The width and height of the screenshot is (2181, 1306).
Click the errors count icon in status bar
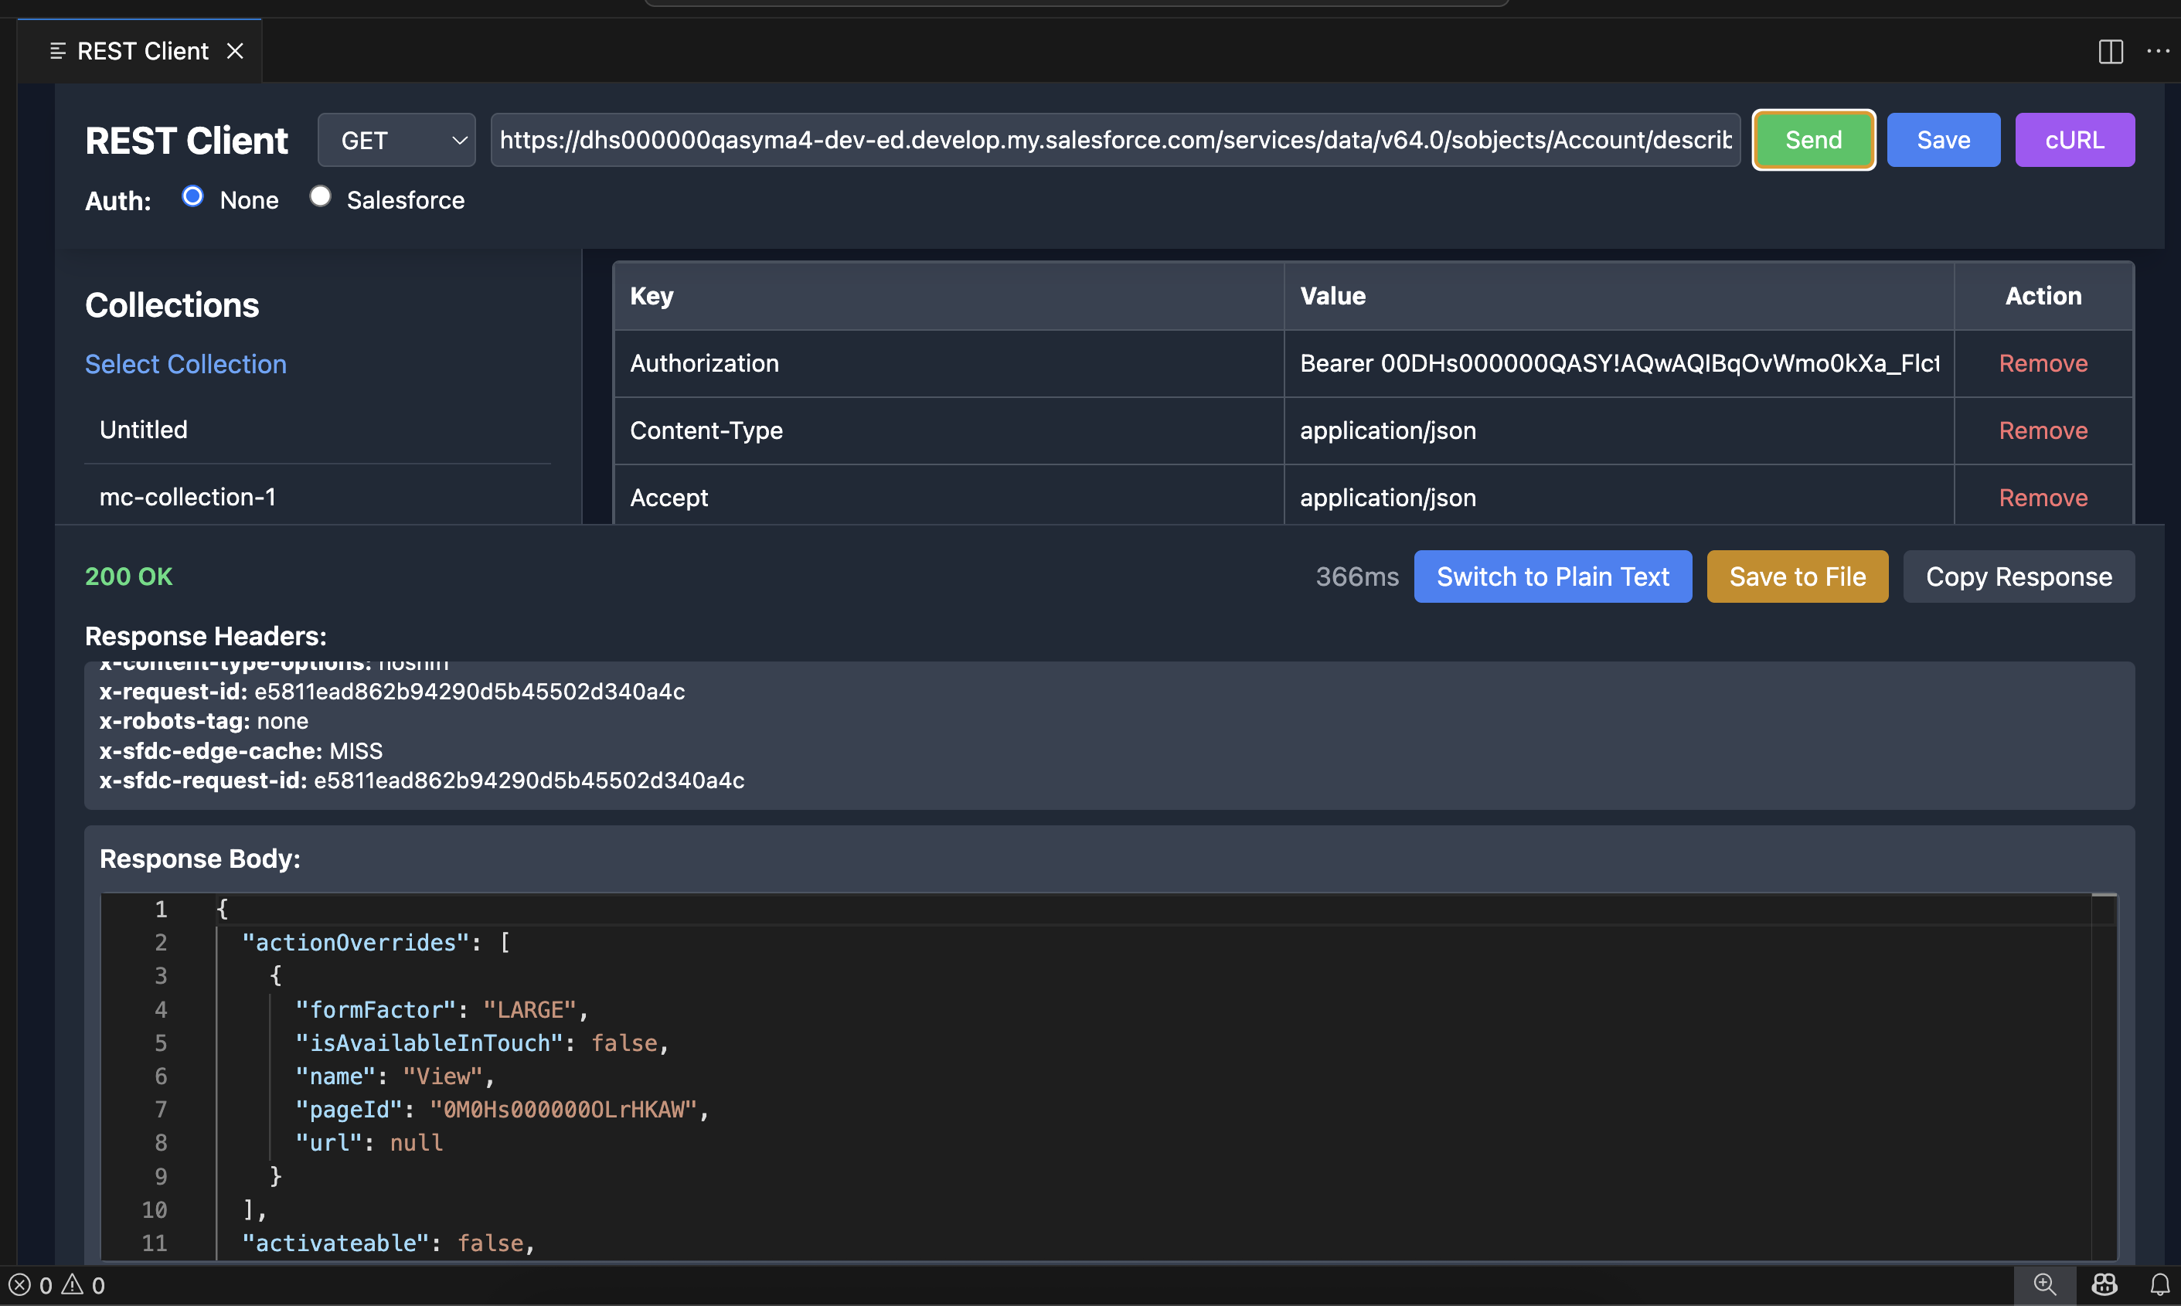point(21,1285)
